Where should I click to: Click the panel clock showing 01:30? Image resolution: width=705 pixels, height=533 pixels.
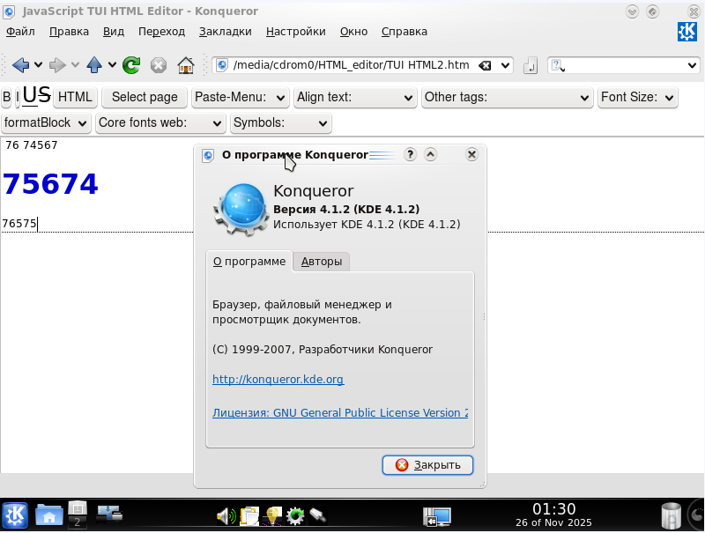(553, 515)
